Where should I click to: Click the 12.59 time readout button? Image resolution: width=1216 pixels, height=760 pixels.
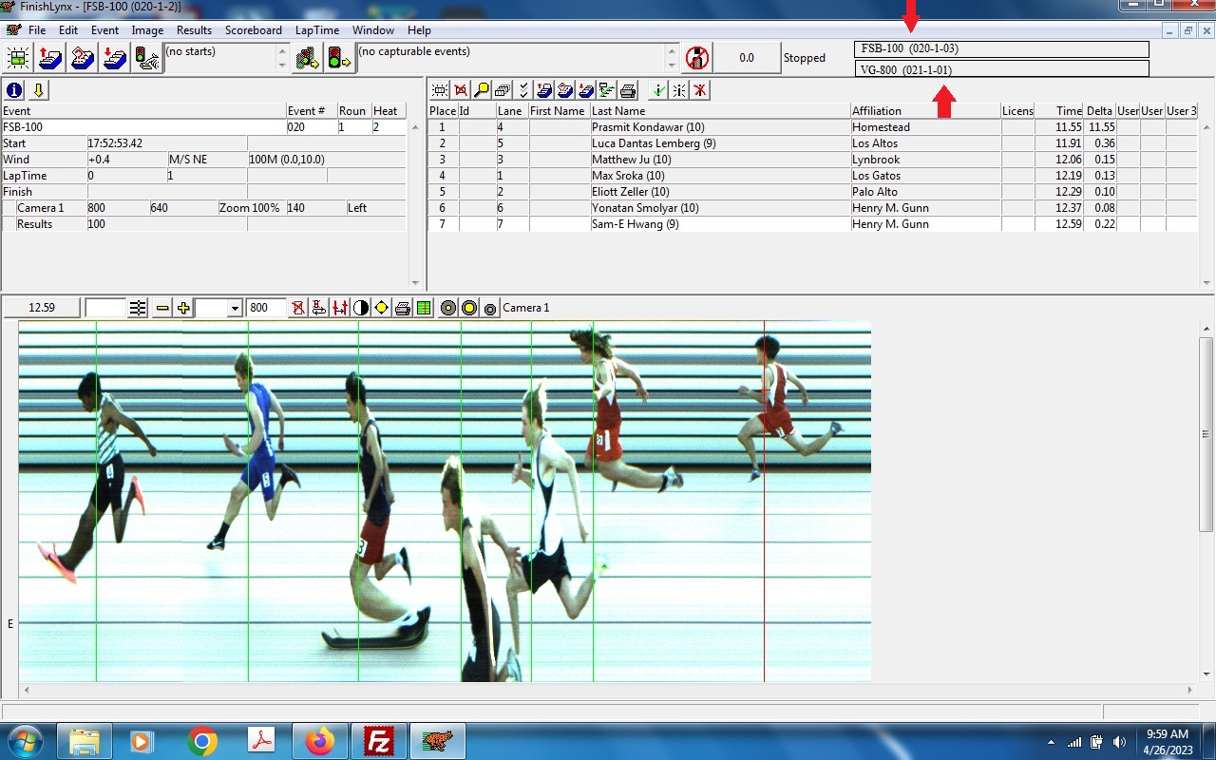(42, 308)
